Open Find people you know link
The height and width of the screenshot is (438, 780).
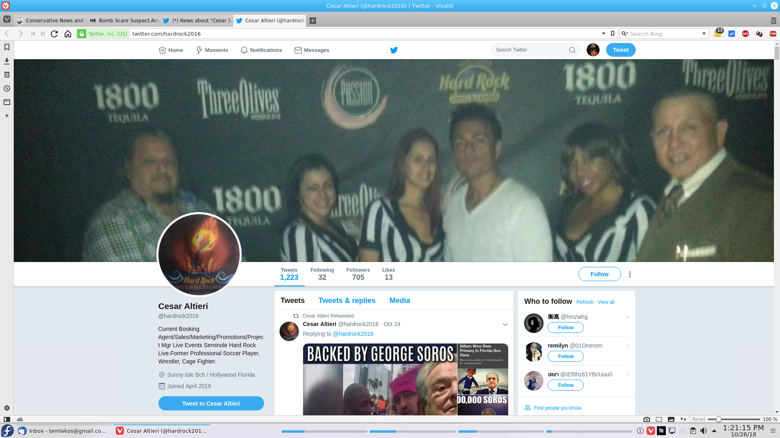(x=557, y=408)
